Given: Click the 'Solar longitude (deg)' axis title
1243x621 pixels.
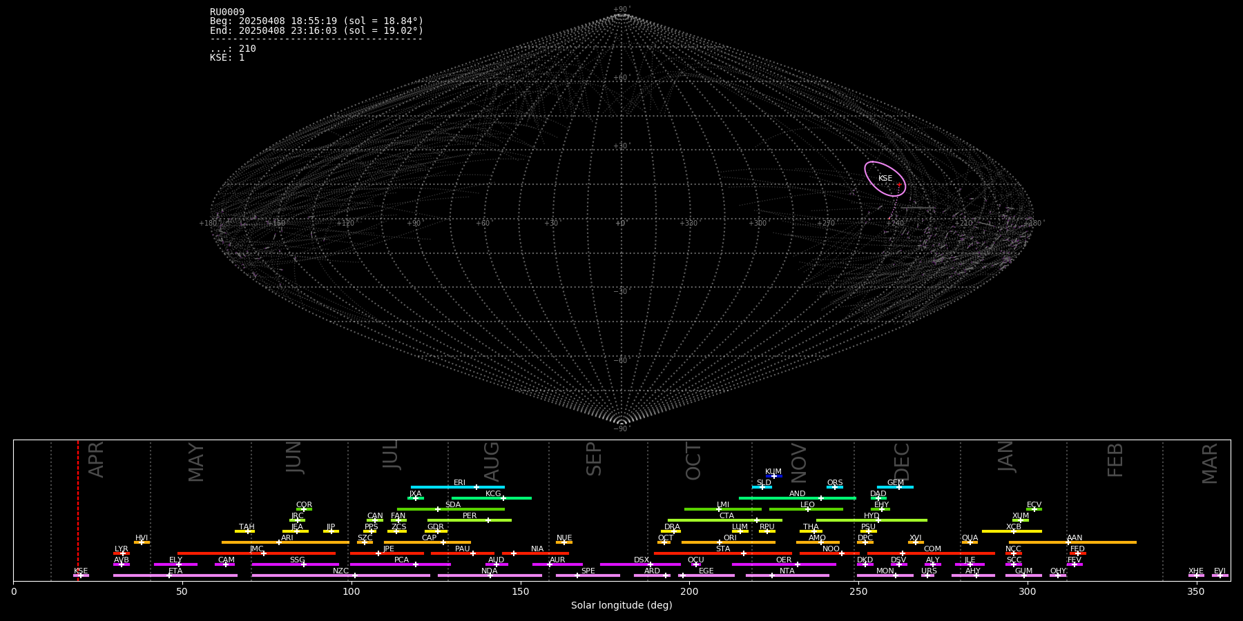Looking at the screenshot, I should tap(621, 605).
